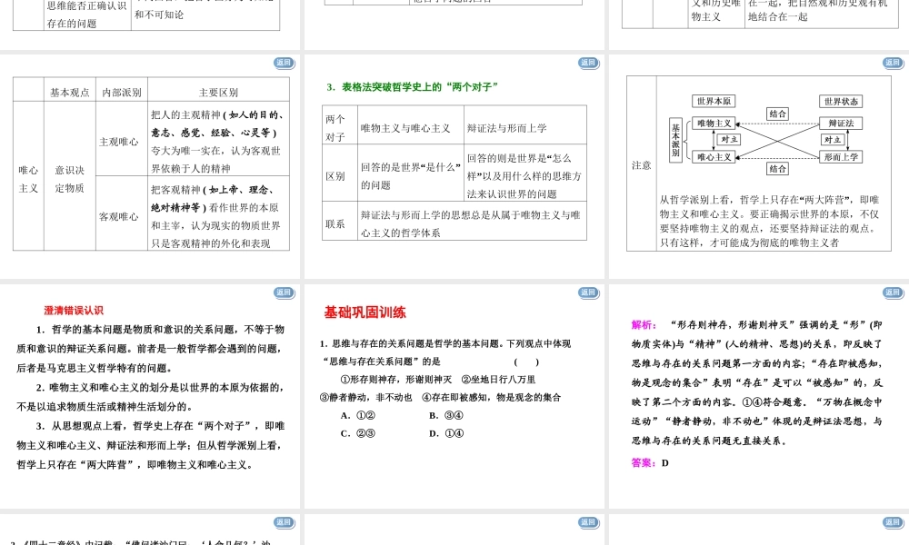
Task: Click the 世界本原 box in diagram
Action: point(714,101)
